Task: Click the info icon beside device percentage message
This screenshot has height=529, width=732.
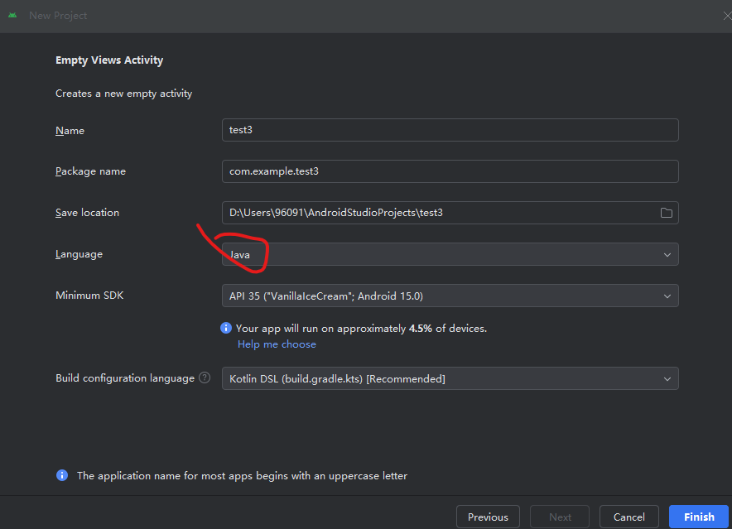Action: pyautogui.click(x=226, y=328)
